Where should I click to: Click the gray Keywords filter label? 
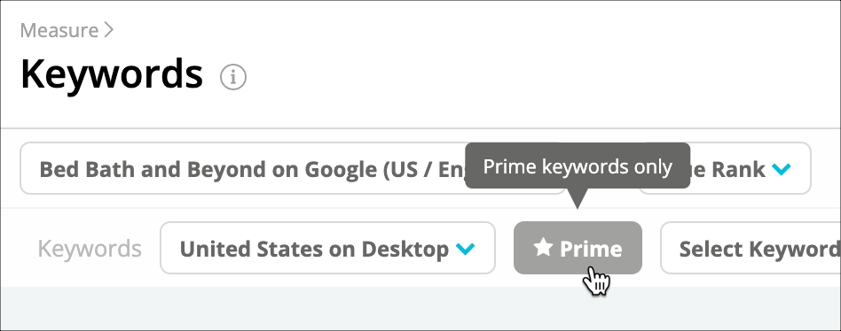pyautogui.click(x=90, y=249)
